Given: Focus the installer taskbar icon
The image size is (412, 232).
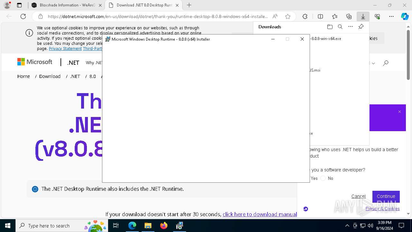Looking at the screenshot, I should tap(179, 226).
